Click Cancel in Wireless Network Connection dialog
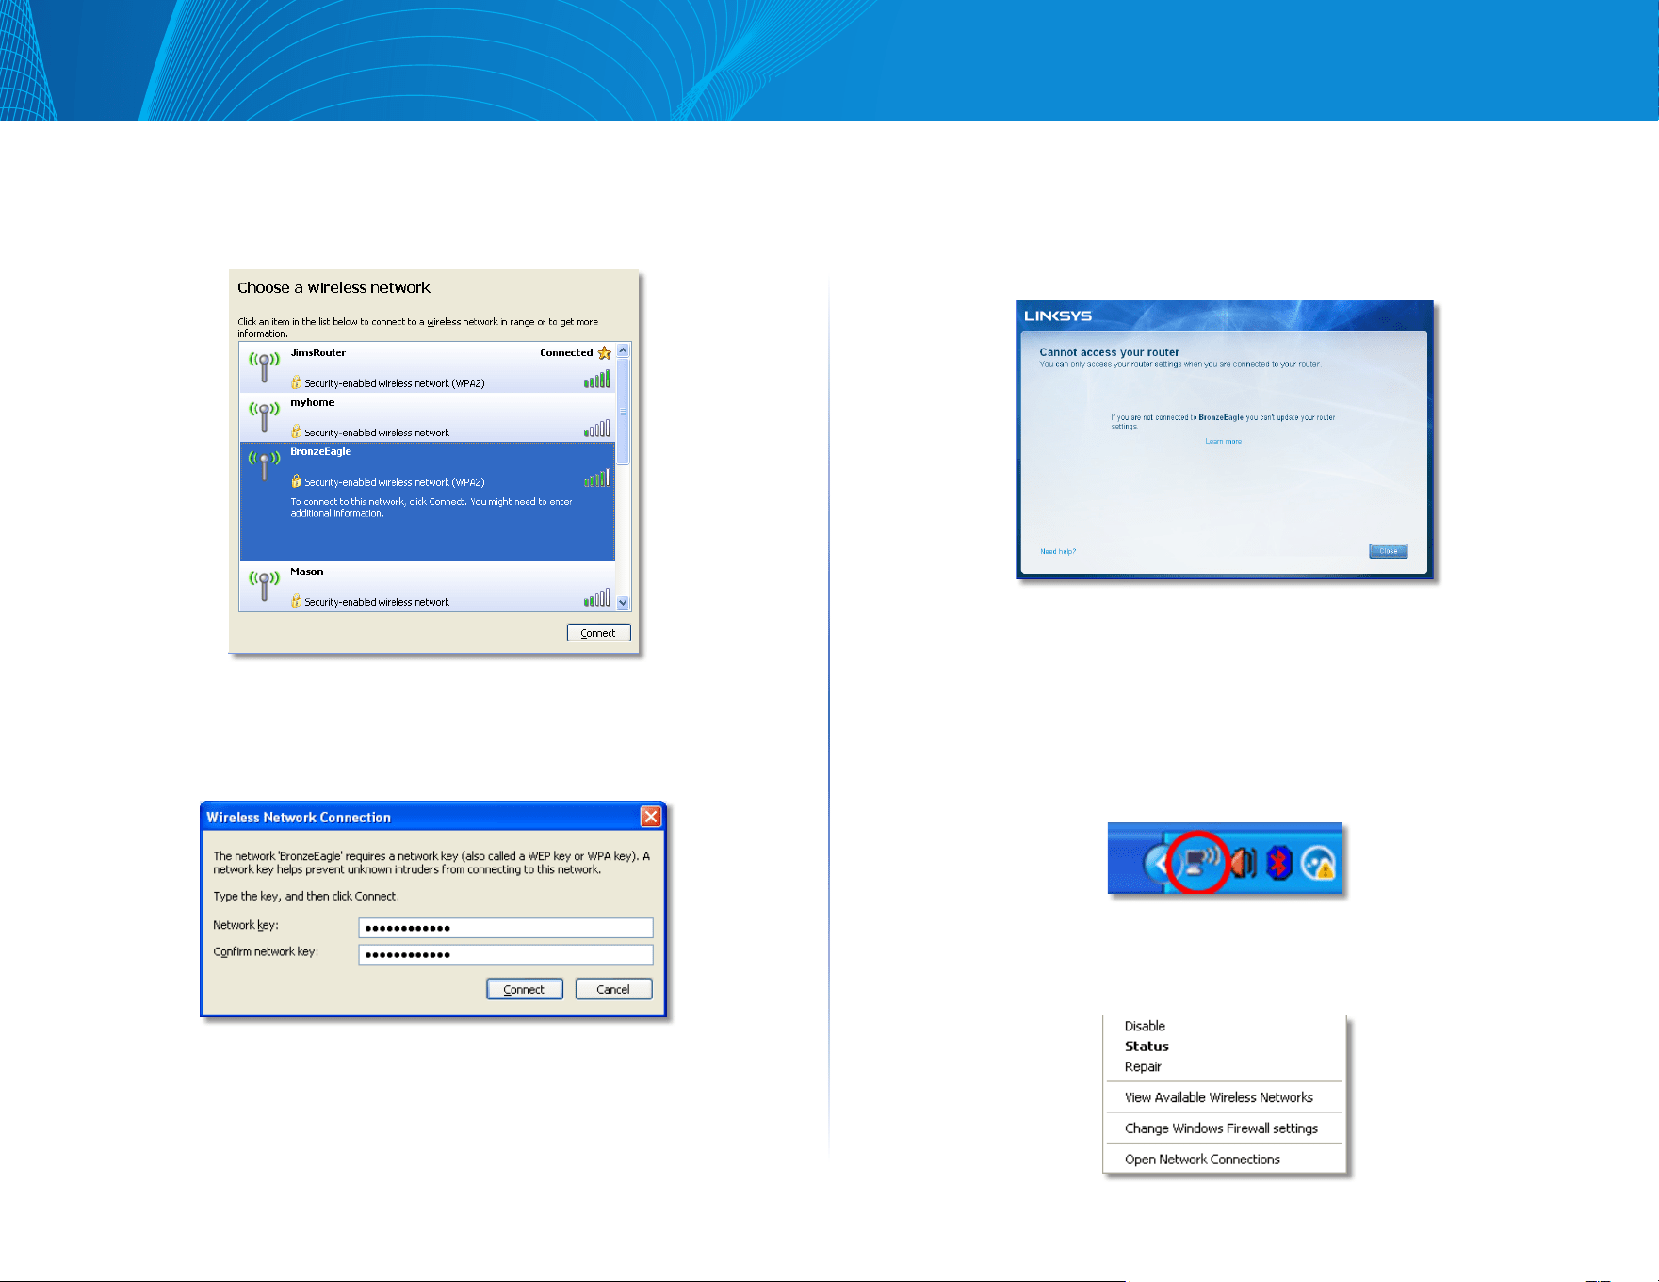The width and height of the screenshot is (1659, 1282). (613, 989)
